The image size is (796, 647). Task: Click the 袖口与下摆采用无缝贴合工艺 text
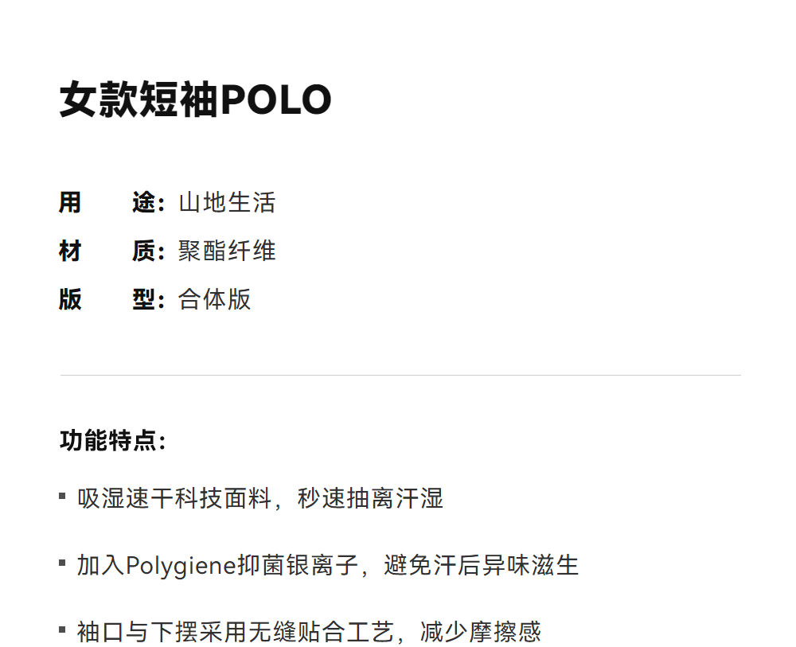[236, 633]
